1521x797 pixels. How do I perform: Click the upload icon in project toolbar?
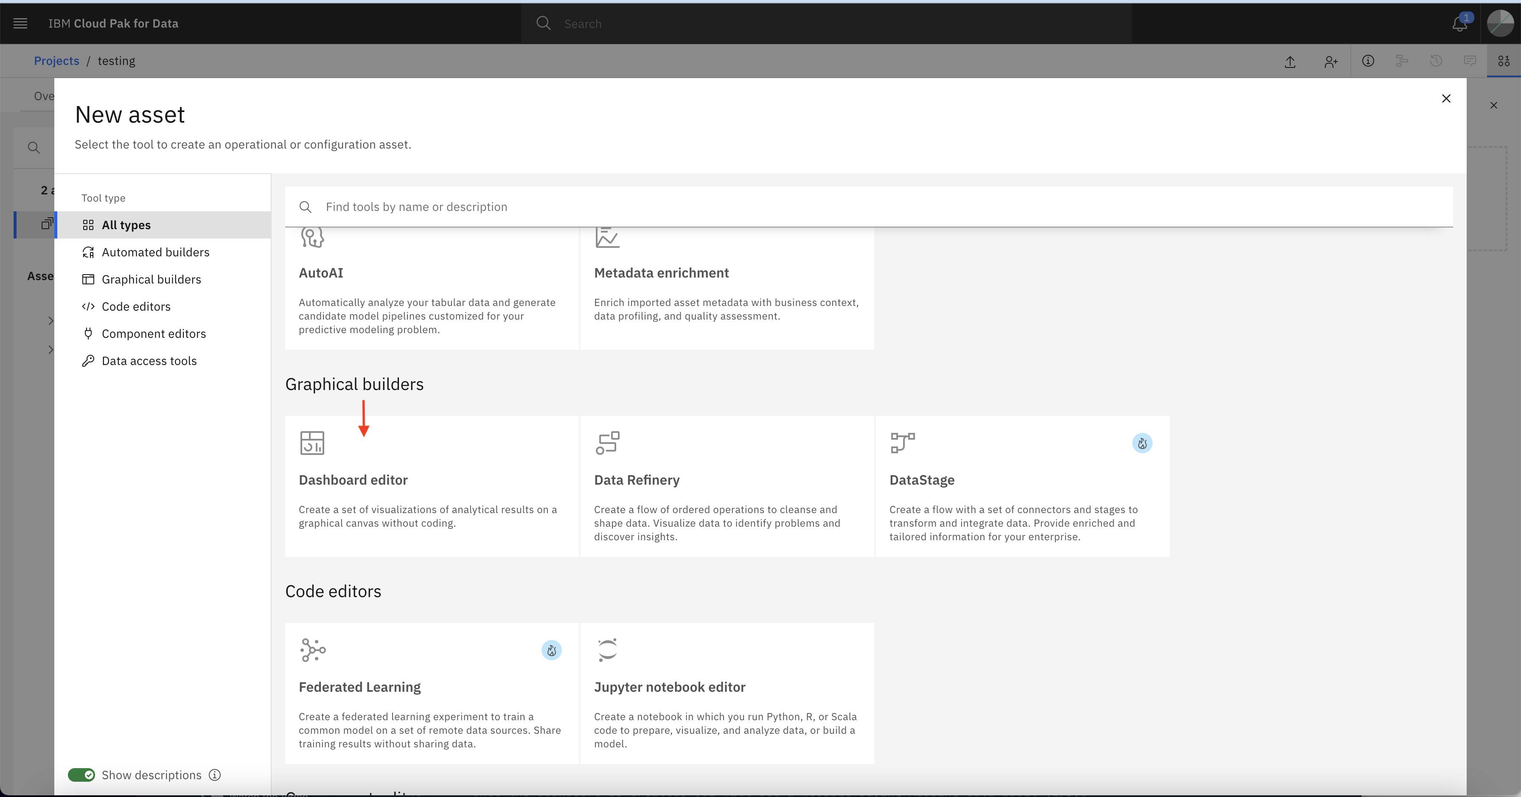[1290, 62]
